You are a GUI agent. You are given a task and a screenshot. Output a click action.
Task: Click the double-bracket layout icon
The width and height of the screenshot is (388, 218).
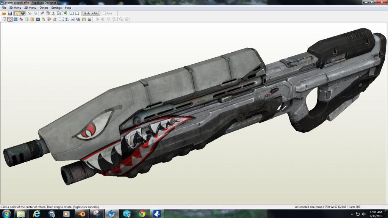pos(67,19)
